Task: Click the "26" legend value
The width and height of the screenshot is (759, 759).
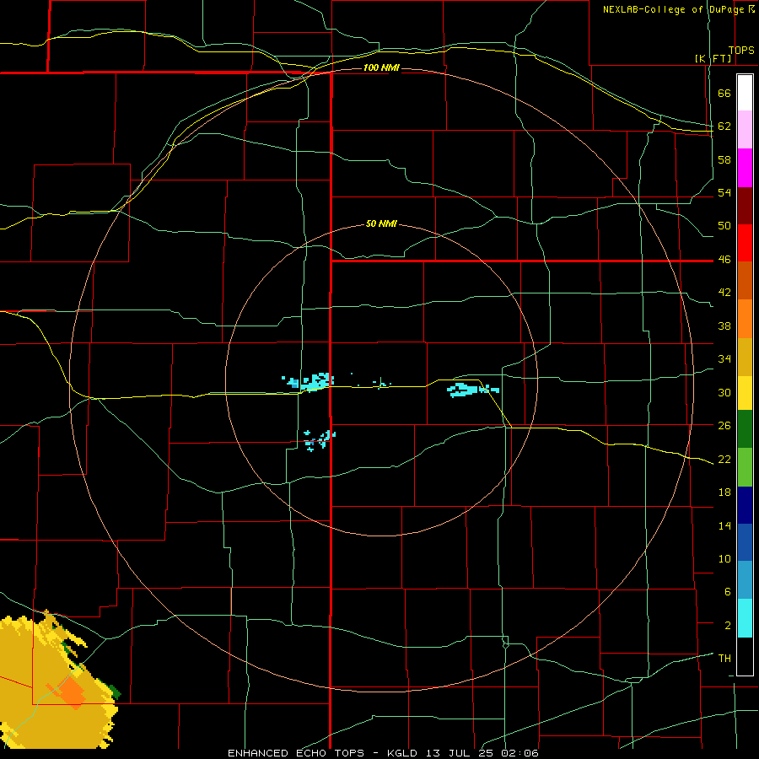Action: point(724,426)
